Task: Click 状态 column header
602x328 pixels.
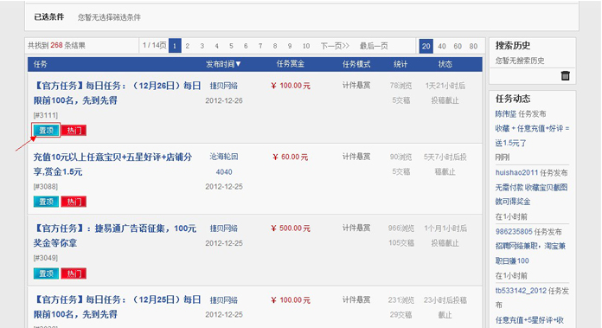Action: 445,64
